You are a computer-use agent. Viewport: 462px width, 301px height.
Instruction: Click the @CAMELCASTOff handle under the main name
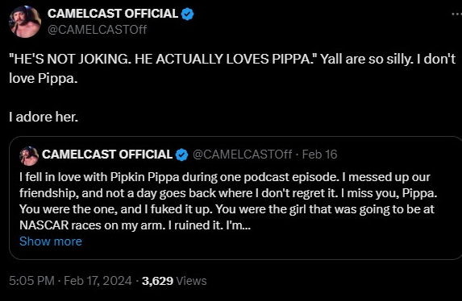97,30
